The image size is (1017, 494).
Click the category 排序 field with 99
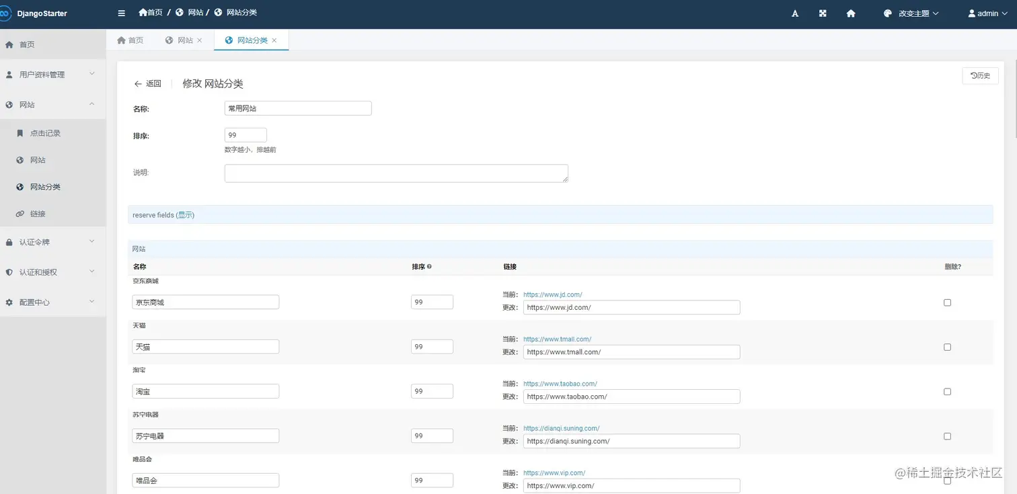(246, 135)
